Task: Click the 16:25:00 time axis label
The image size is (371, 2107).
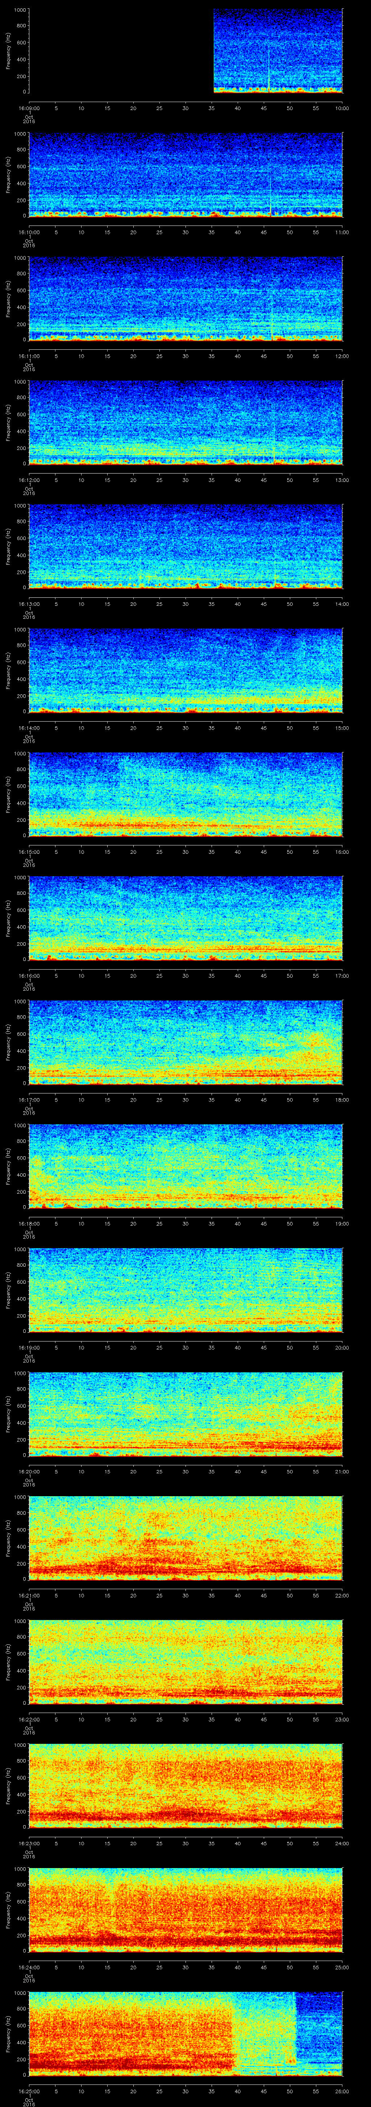Action: tap(29, 2091)
